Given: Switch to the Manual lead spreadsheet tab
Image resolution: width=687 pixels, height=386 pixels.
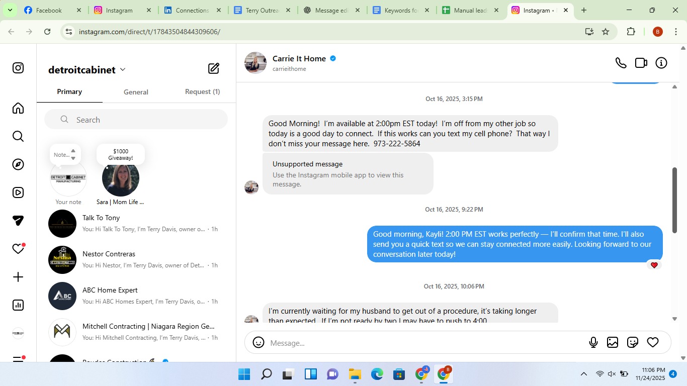Looking at the screenshot, I should tap(470, 10).
